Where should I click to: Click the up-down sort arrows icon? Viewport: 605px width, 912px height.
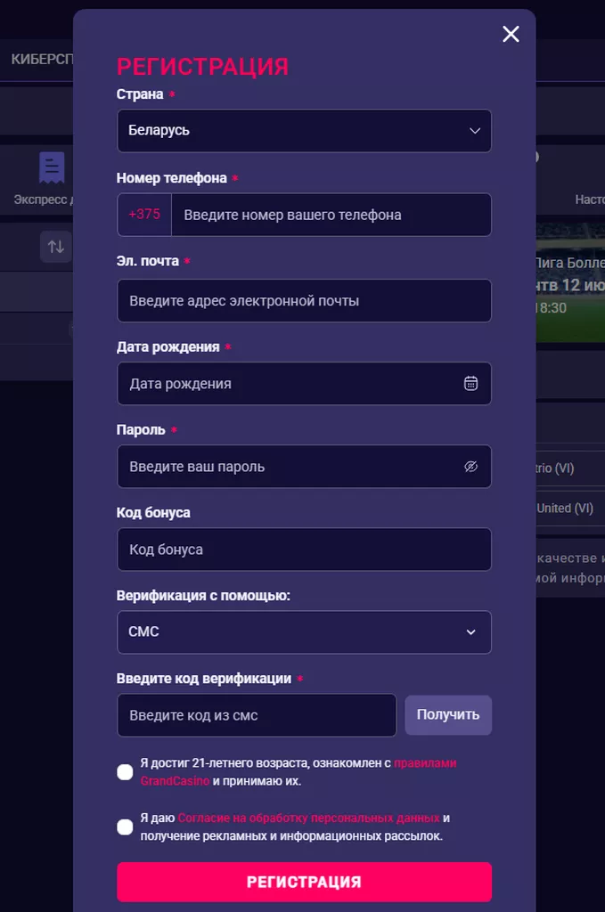[x=55, y=247]
